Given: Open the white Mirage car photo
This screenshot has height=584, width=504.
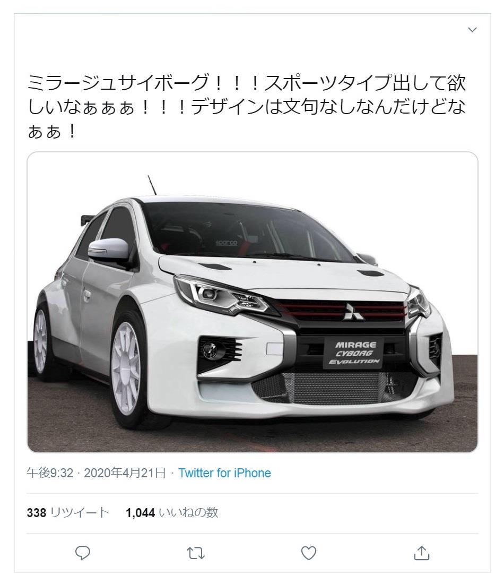Looking at the screenshot, I should 253,302.
